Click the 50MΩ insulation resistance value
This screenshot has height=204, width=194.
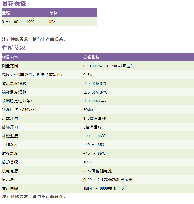coord(88,110)
